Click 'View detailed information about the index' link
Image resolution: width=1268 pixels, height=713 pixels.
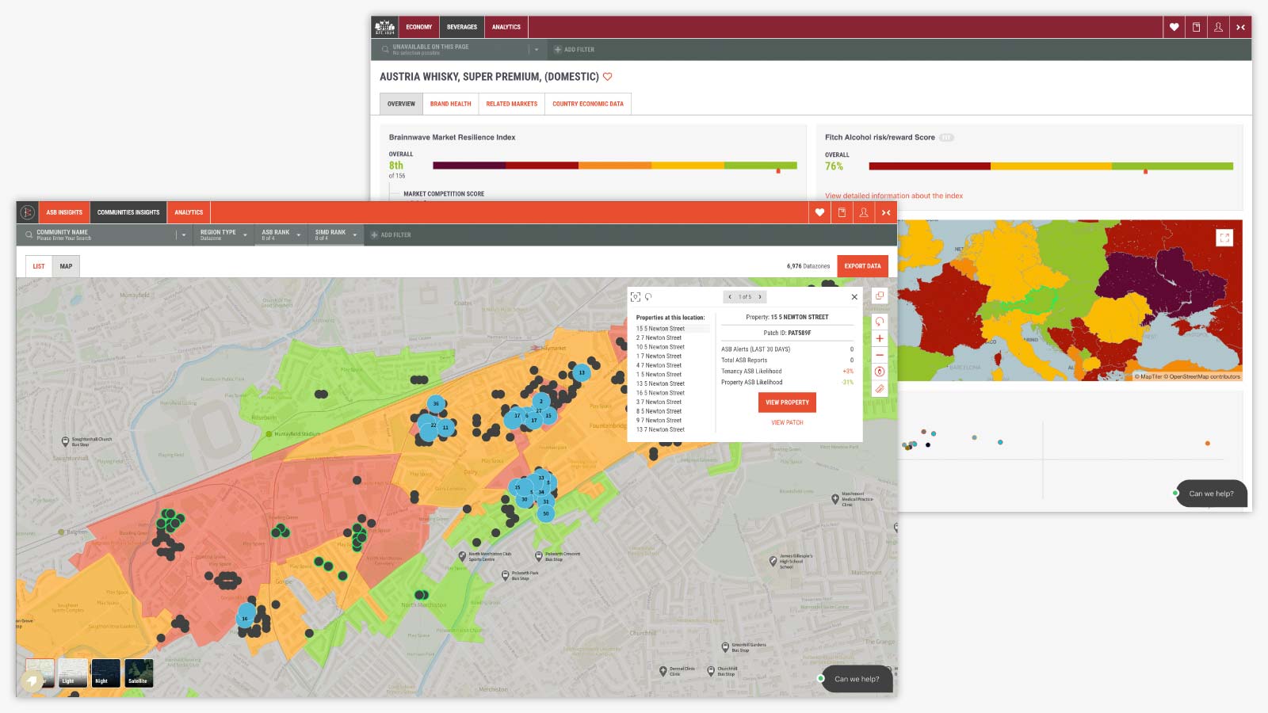[894, 196]
